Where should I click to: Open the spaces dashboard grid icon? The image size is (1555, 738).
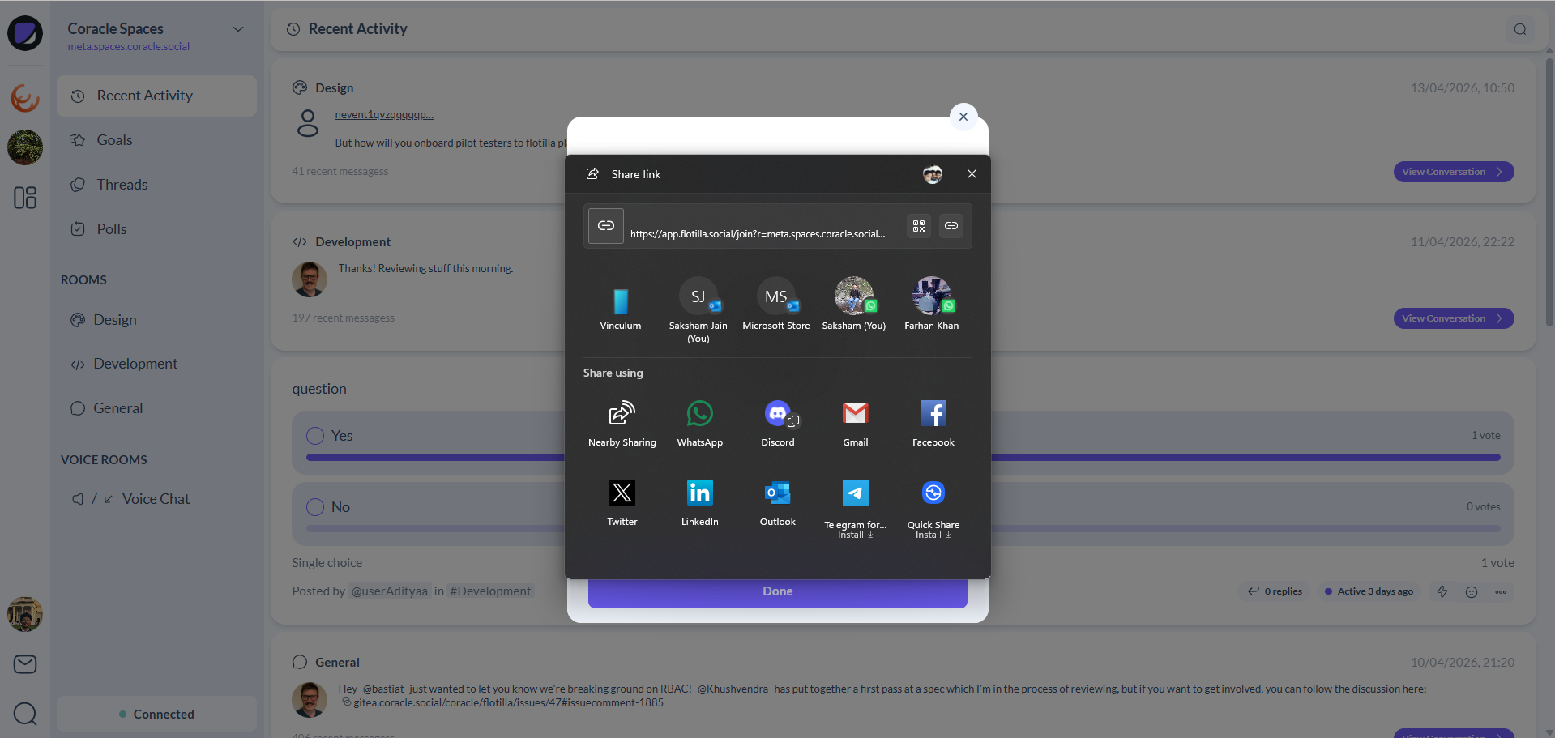tap(25, 198)
